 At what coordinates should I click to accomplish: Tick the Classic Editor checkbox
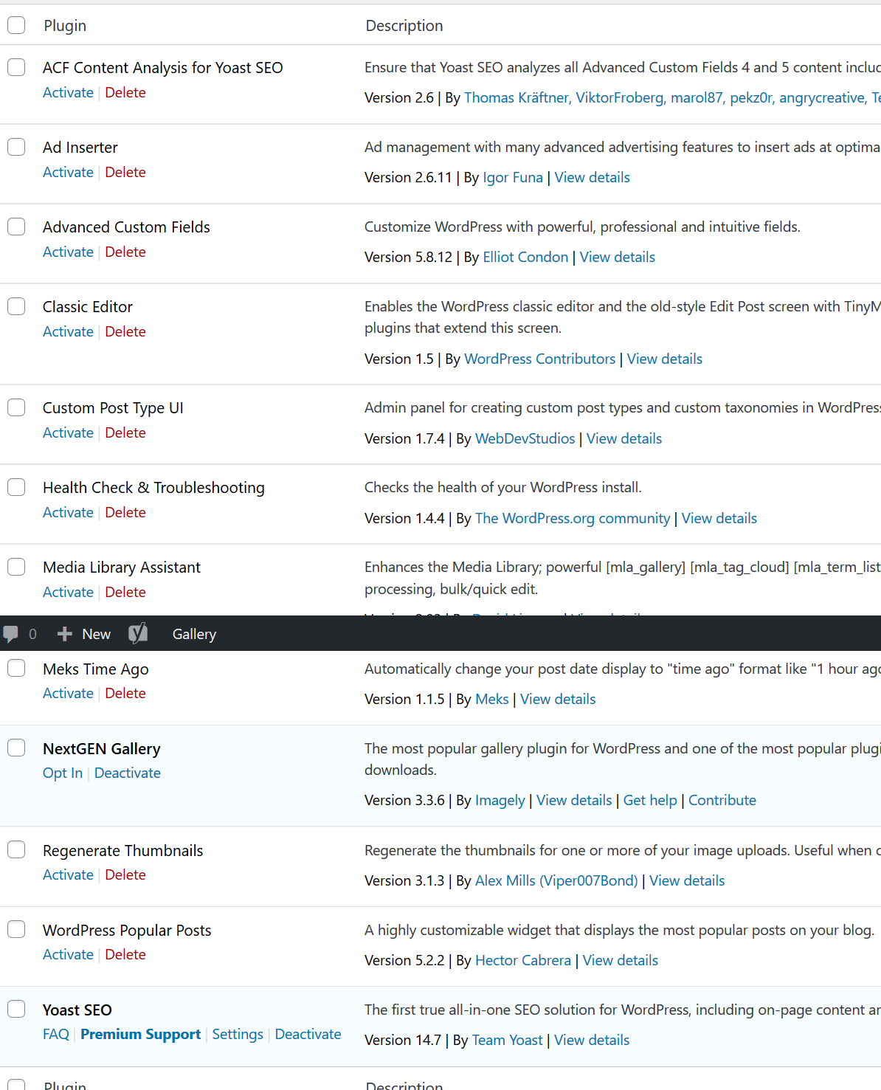point(16,306)
